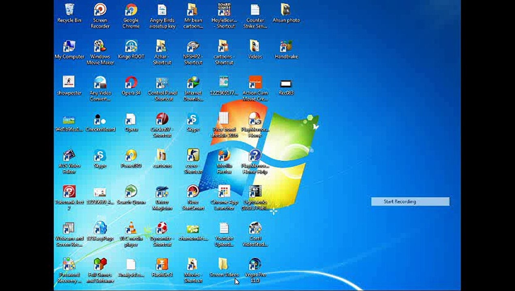Select the NFSHP2 - Shortcut icon

pyautogui.click(x=193, y=52)
